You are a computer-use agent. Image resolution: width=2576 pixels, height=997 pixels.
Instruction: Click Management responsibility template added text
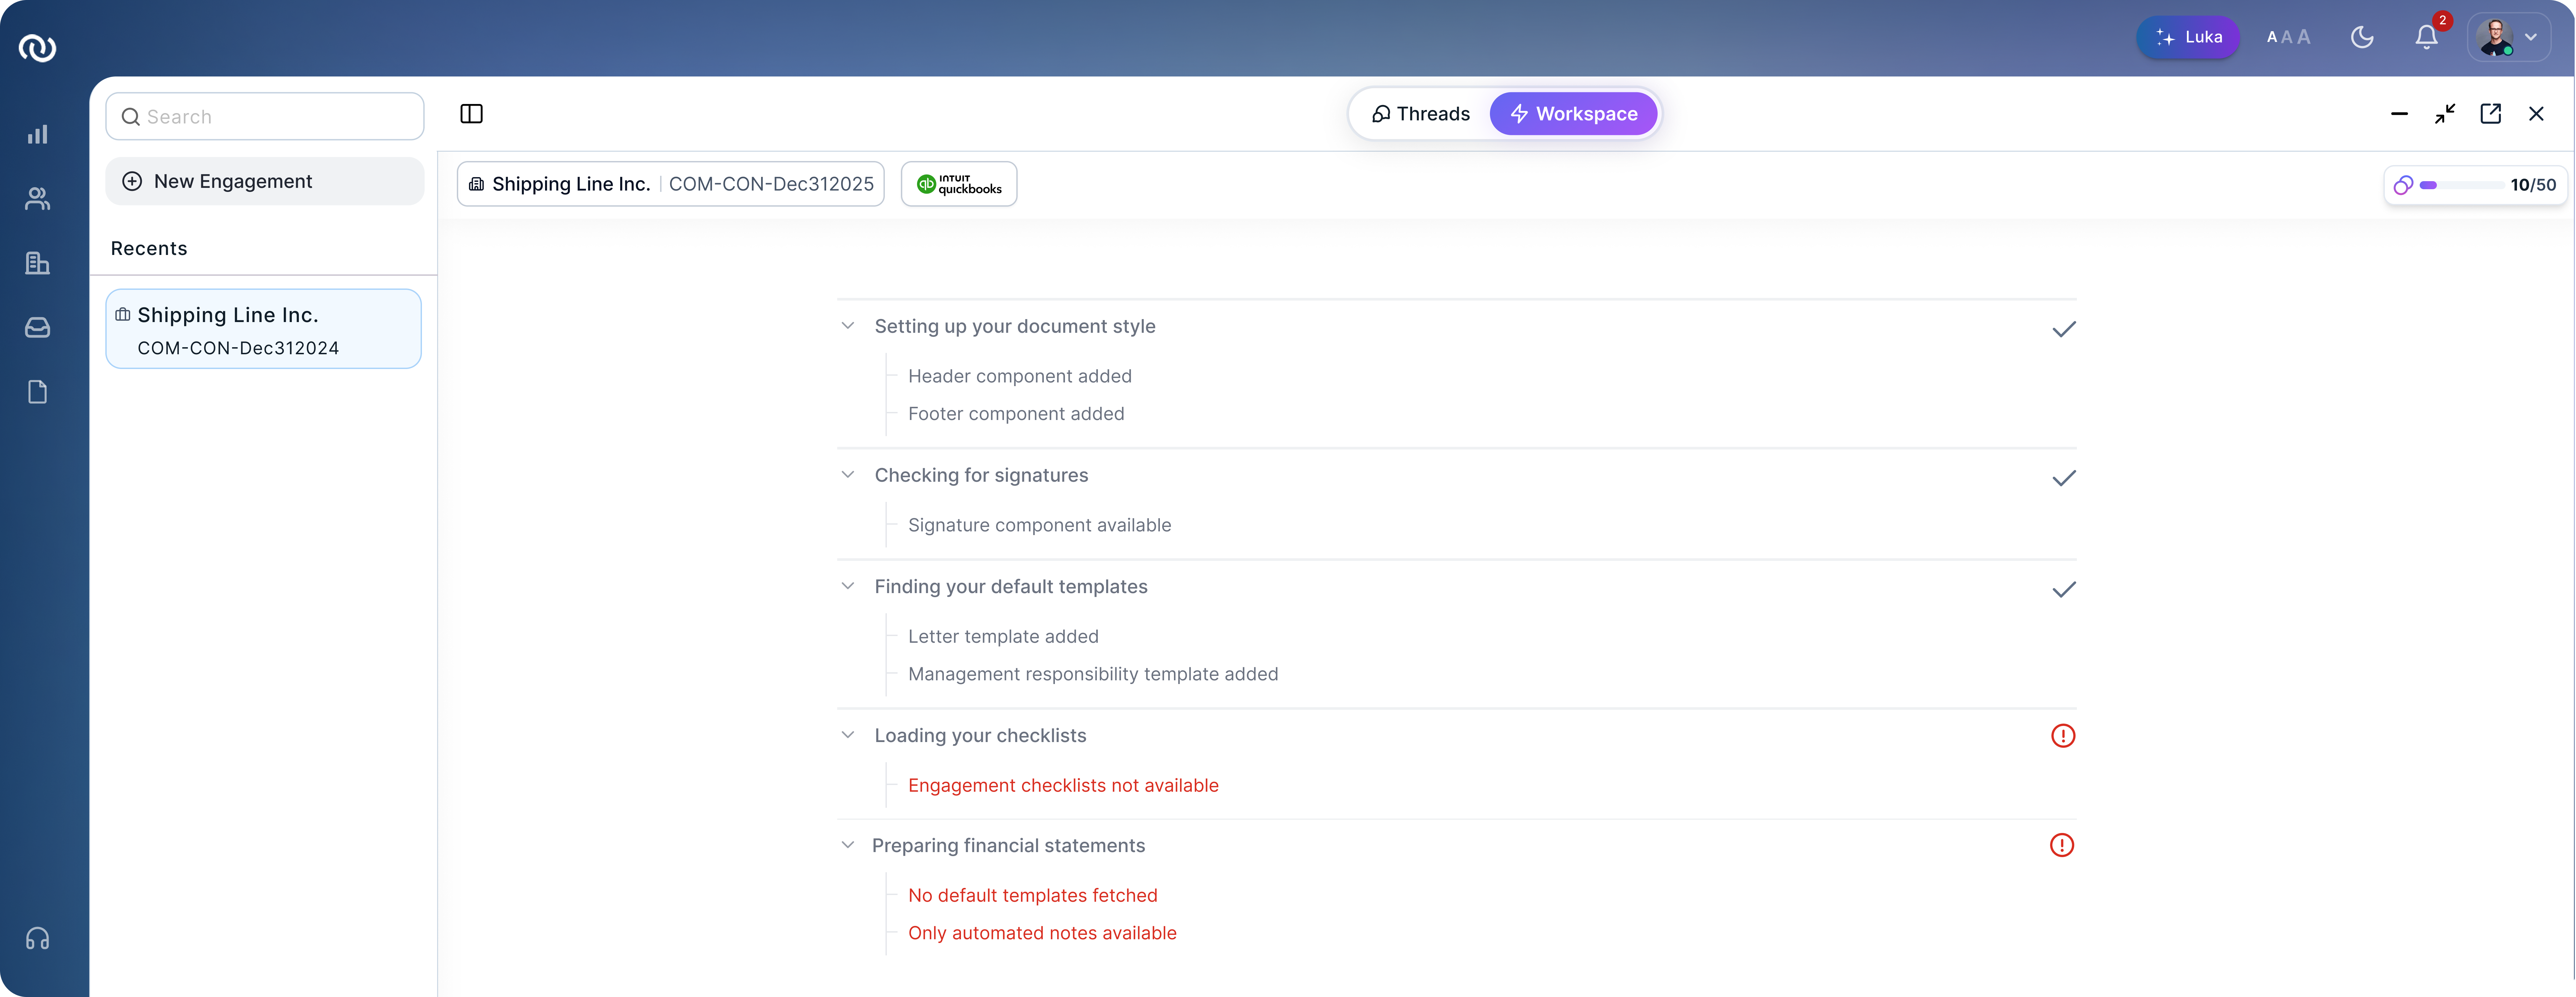click(1093, 674)
